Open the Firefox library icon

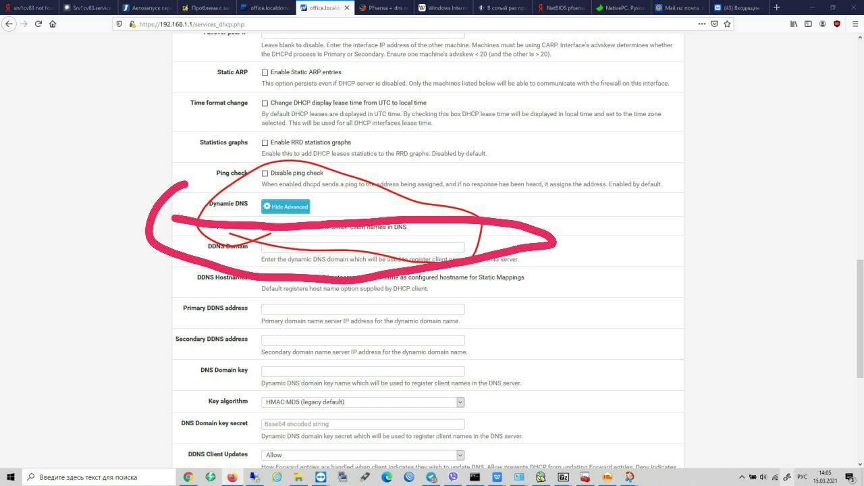(794, 24)
